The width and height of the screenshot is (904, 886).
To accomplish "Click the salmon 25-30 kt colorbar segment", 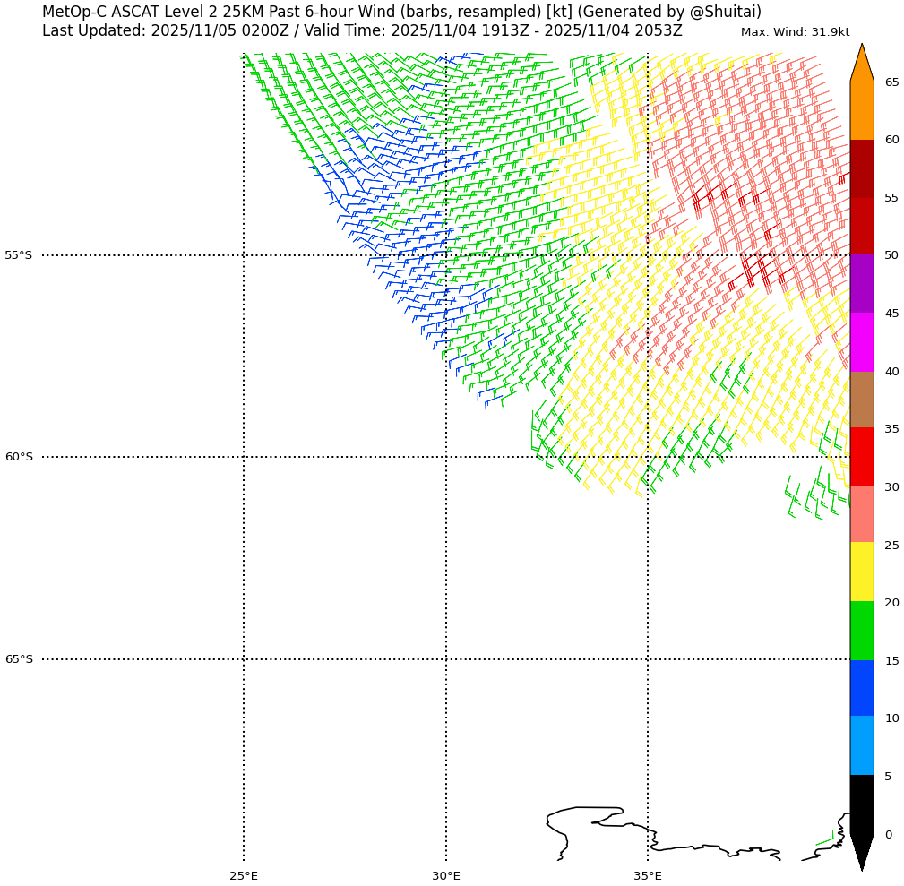I will (861, 514).
